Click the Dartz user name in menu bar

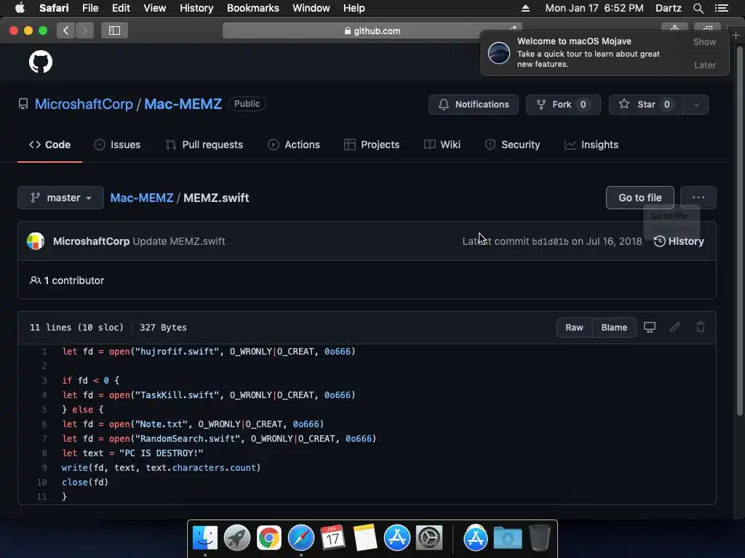(669, 8)
